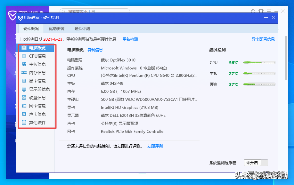Click the 操作系统 row label
Viewport: 294px width, 185px height.
click(x=75, y=68)
